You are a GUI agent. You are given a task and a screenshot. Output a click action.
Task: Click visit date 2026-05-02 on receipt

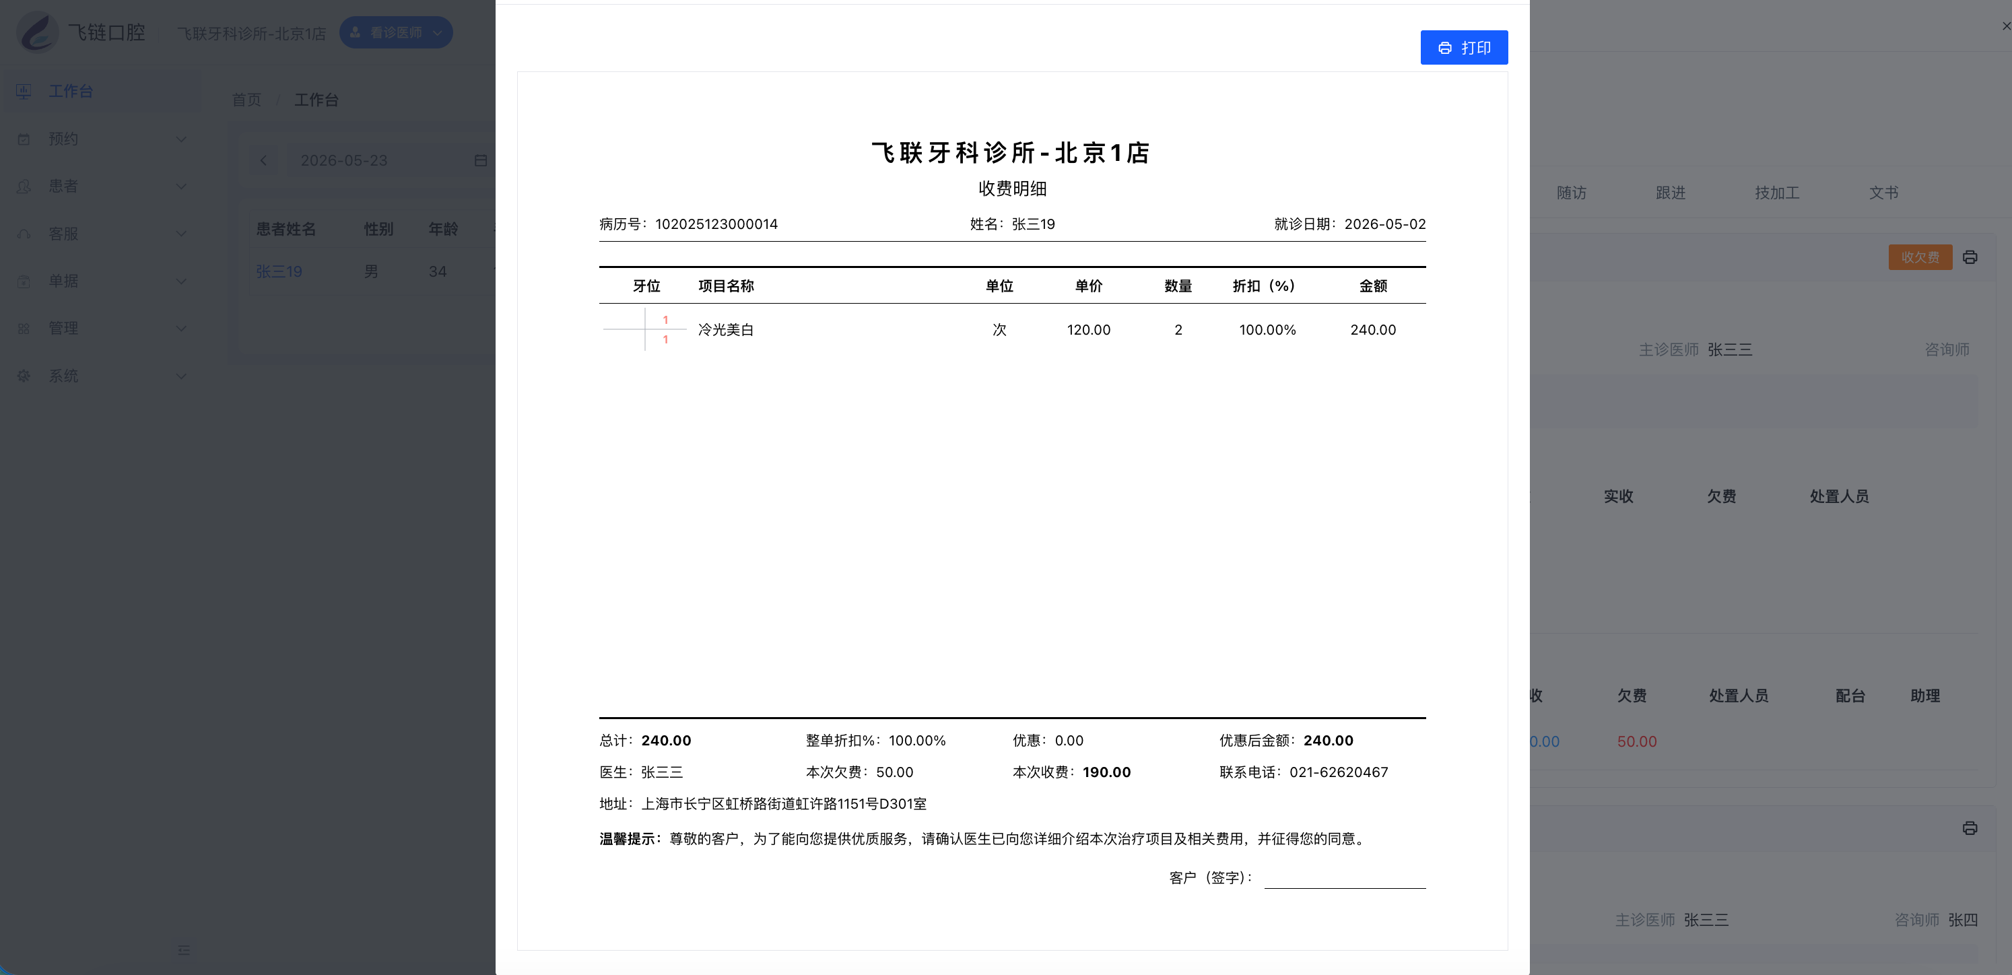[x=1385, y=224]
